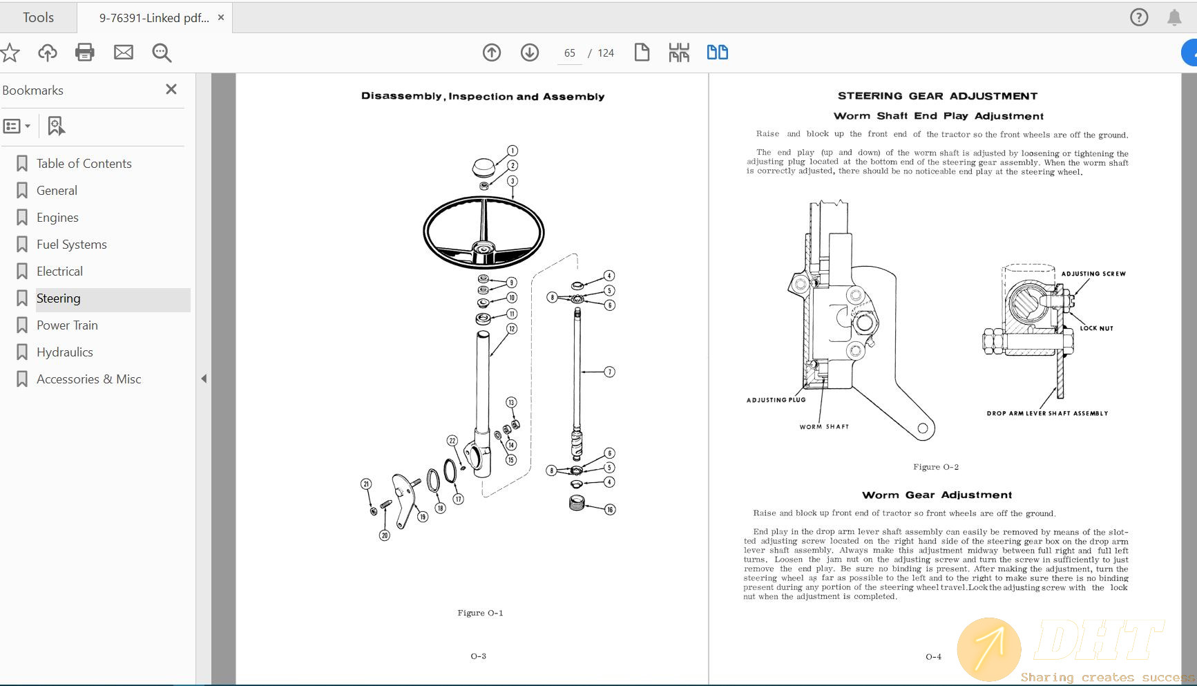
Task: Click the star bookmark icon in toolbar
Action: coord(10,53)
